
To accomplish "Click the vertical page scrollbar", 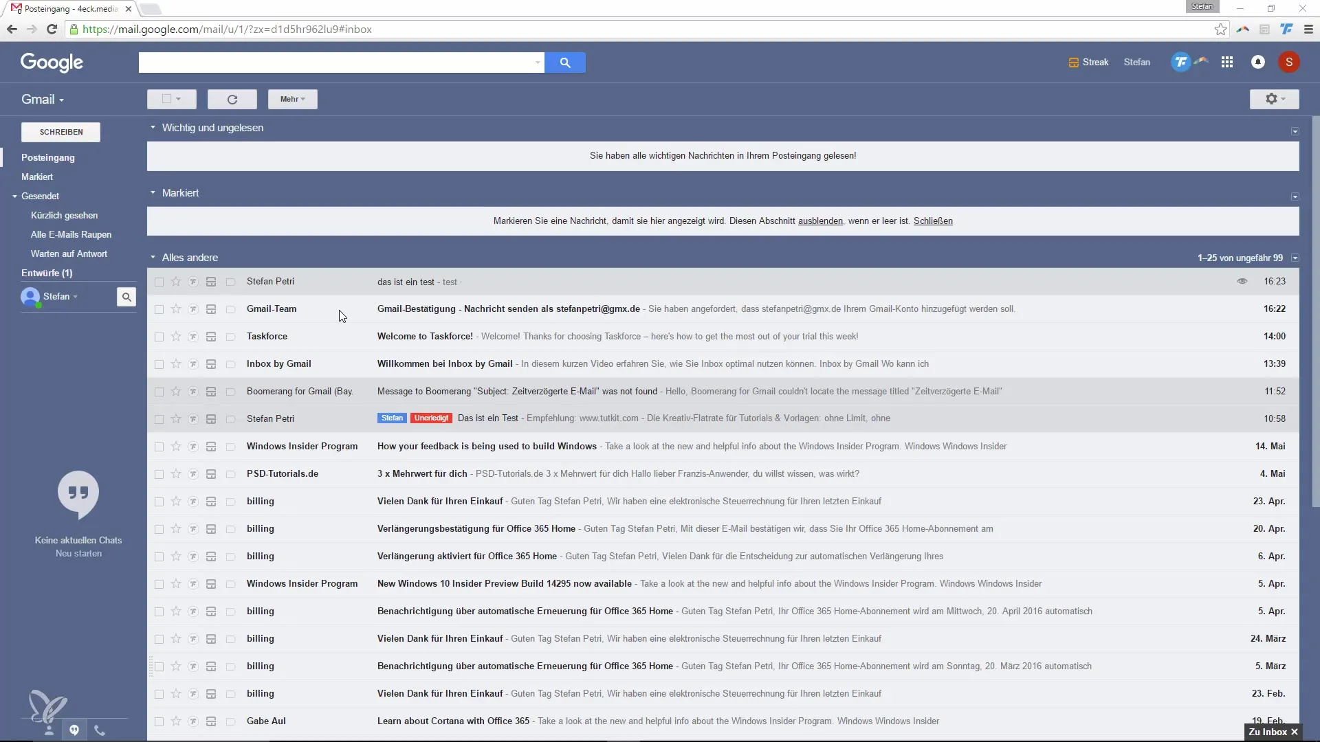I will [x=1316, y=313].
